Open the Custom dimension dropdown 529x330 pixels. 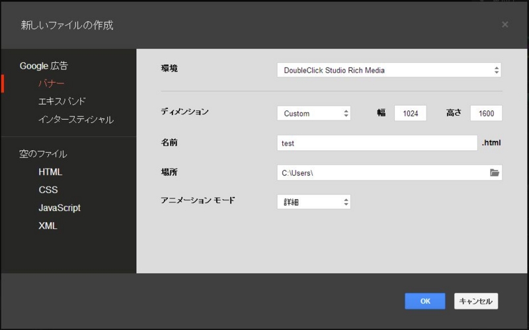(x=313, y=113)
